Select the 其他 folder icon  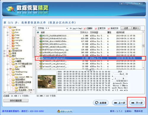[10, 54]
